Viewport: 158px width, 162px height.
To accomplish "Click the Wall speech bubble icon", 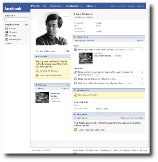I will [76, 130].
